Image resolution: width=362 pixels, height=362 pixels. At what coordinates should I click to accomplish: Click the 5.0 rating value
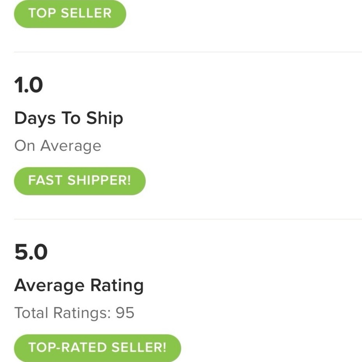tap(31, 252)
